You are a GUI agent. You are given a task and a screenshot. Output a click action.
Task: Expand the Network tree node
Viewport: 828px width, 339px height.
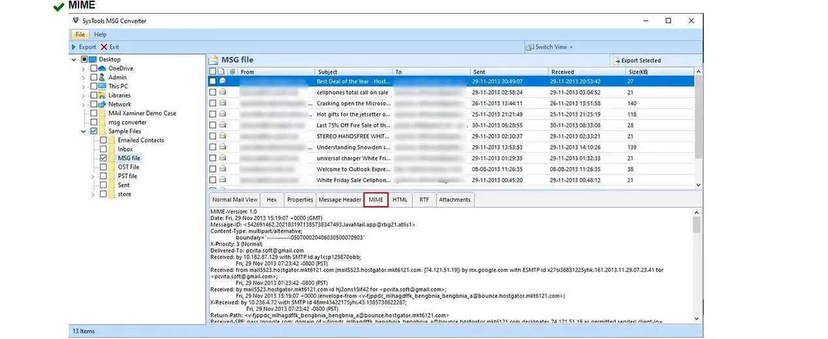point(83,105)
